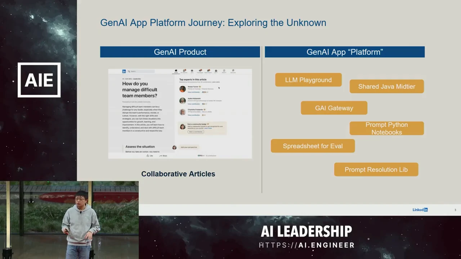461x259 pixels.
Task: Click the LLM Playground box
Action: coord(308,80)
